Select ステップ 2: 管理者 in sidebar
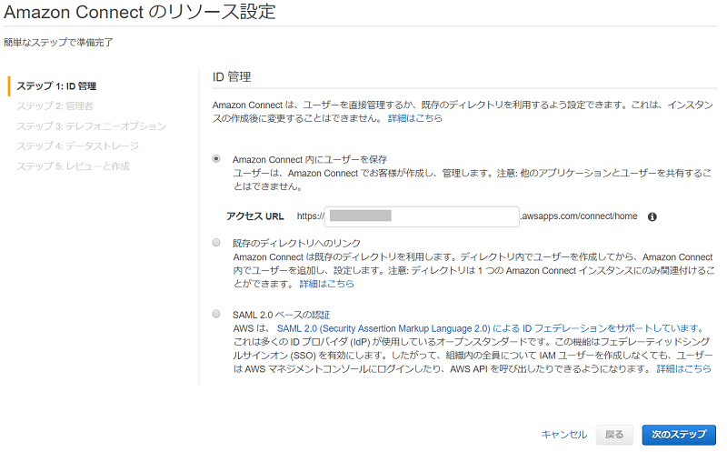 (55, 105)
